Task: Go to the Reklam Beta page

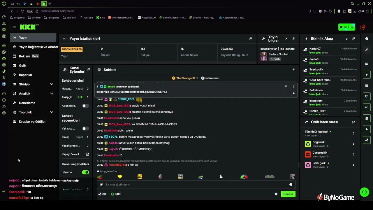Action: [x=33, y=56]
